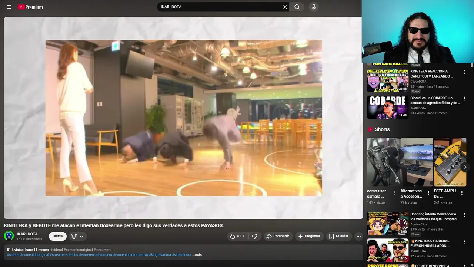Open 'como usar cámara' short
Image resolution: width=474 pixels, height=267 pixels.
[x=383, y=162]
